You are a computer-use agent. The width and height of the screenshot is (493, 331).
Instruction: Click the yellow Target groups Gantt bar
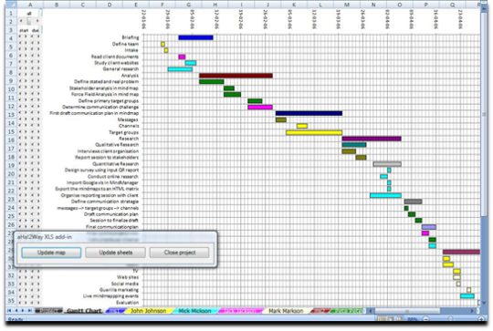click(314, 132)
